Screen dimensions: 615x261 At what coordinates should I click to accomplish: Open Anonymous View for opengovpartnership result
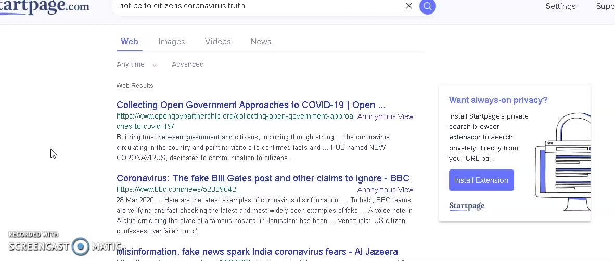385,116
